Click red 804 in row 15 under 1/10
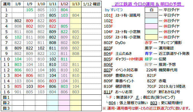 (x=41, y=86)
